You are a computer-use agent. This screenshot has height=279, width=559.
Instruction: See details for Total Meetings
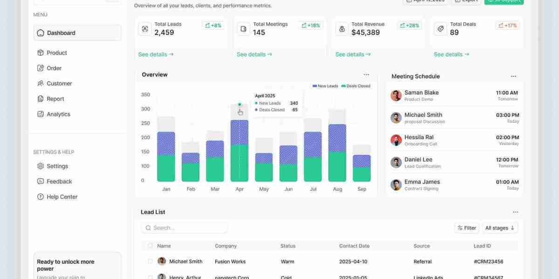(254, 54)
